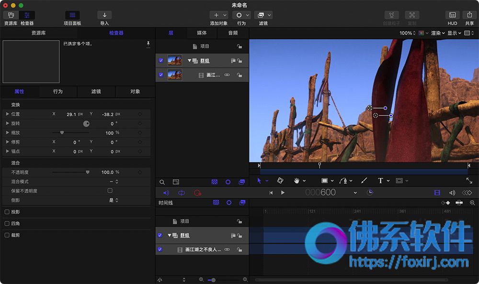Enable the 四角 checkbox
479x284 pixels.
pos(7,224)
